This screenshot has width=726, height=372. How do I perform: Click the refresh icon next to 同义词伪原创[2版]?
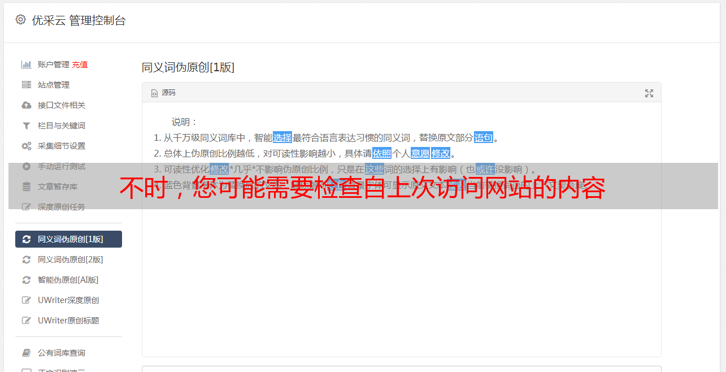coord(26,259)
